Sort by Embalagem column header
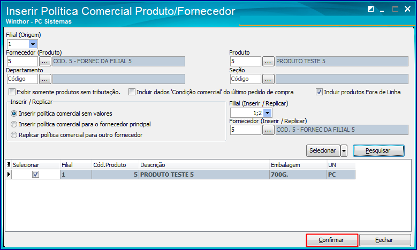 (x=298, y=165)
